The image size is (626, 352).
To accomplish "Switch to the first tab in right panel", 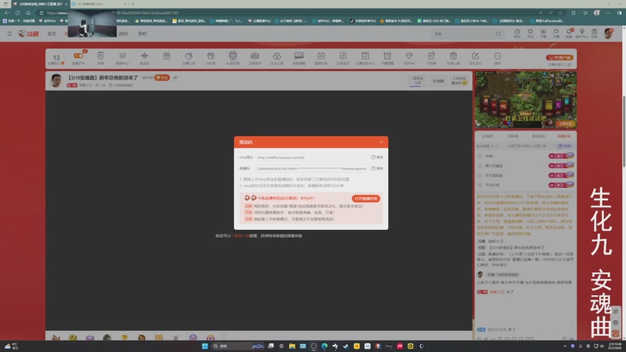I will 487,136.
